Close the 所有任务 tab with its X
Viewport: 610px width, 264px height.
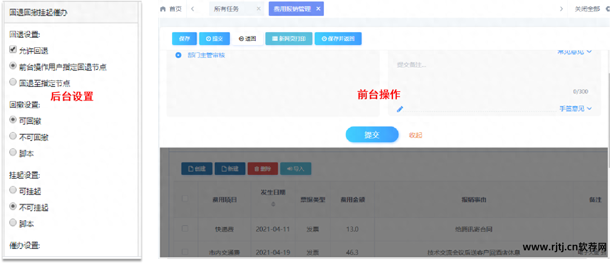(x=259, y=9)
